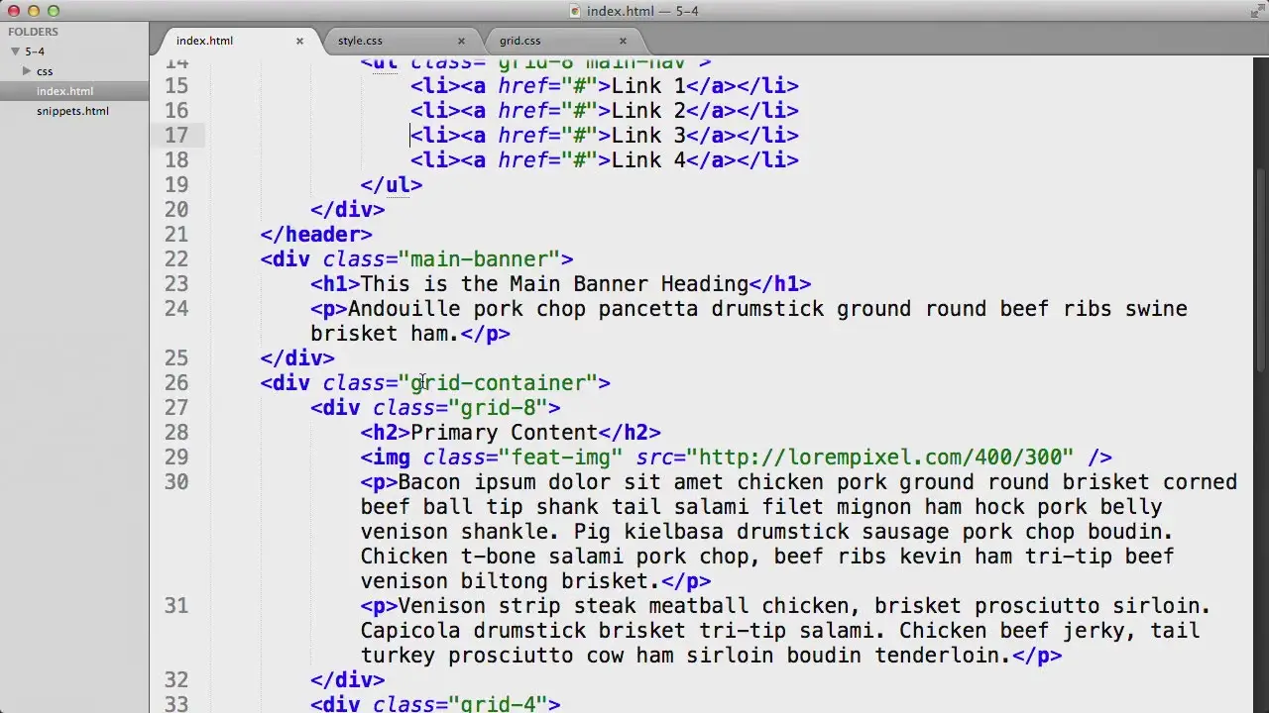Click line number 22 in the gutter
The image size is (1269, 713).
coord(176,259)
